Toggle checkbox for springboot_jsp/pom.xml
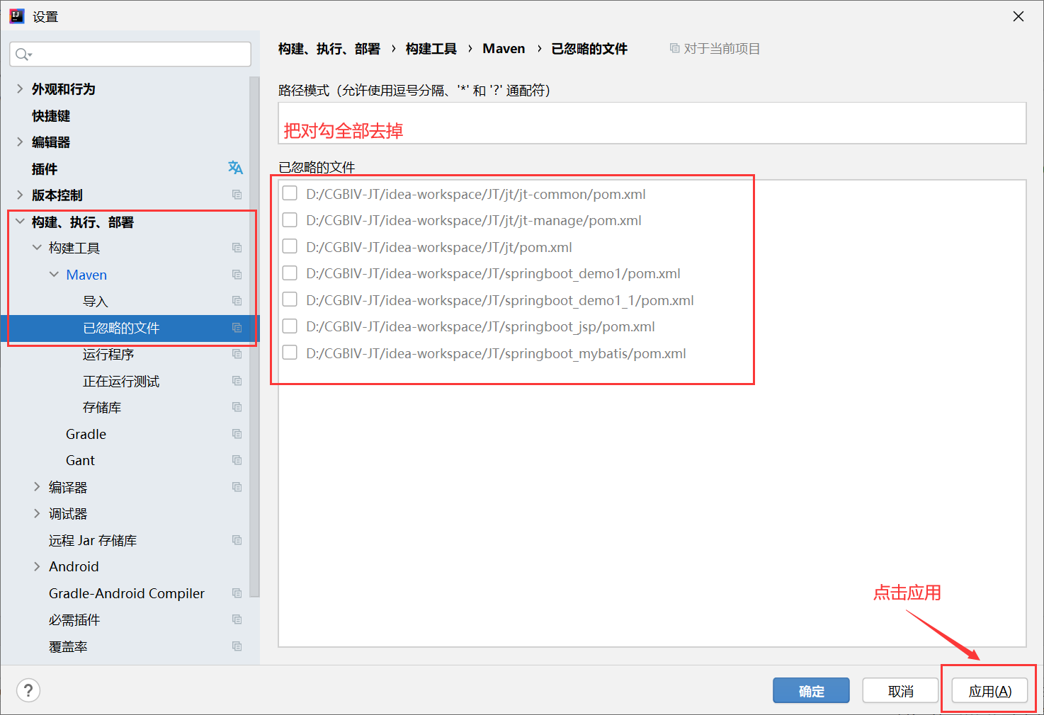This screenshot has width=1044, height=715. (290, 326)
